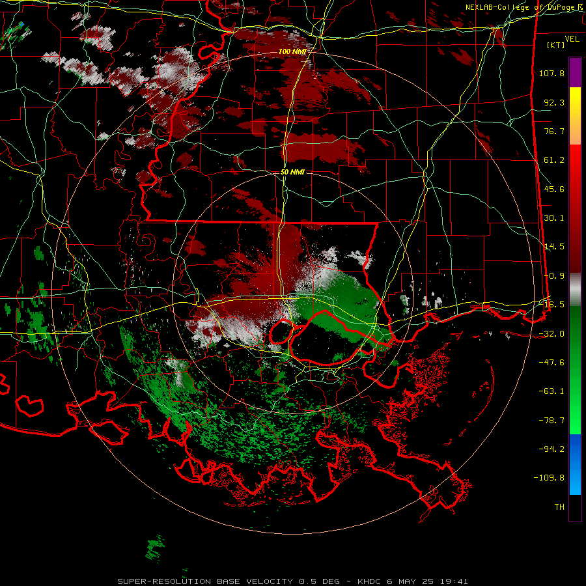Click the -63.1 velocity scale value

pyautogui.click(x=551, y=391)
